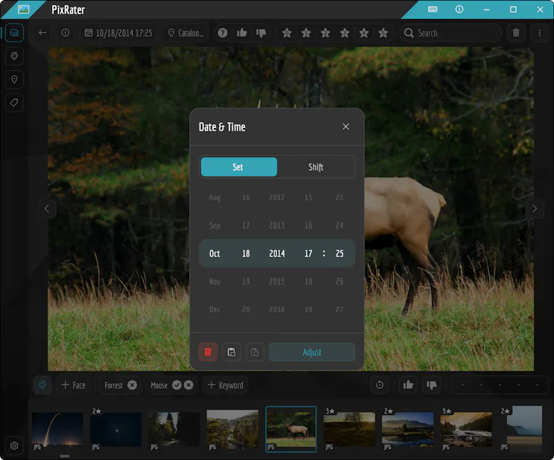Screen dimensions: 554x460
Task: Add a new Keyword
Action: 226,385
